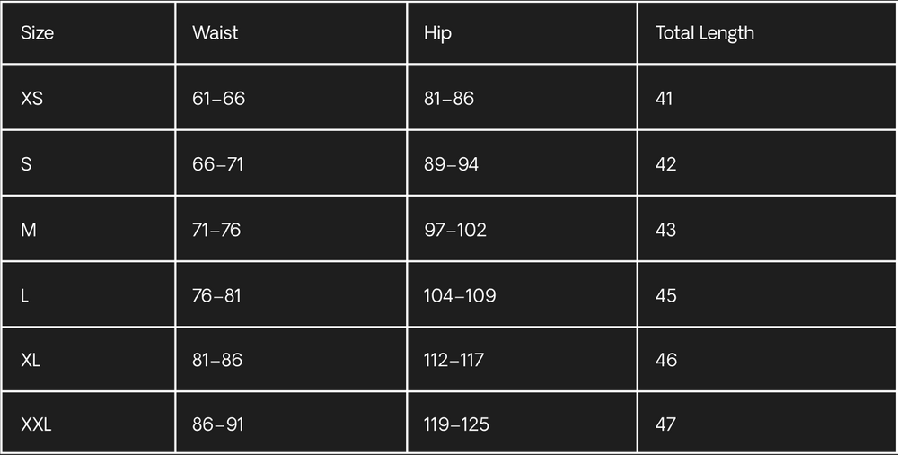Screen dimensions: 898x455
Task: Click hip value 104–109
Action: tap(460, 295)
